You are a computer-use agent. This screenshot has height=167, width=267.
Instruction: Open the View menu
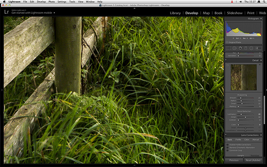pyautogui.click(x=81, y=1)
